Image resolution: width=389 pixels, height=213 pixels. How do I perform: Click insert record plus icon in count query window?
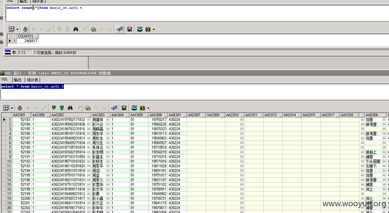tap(33, 29)
